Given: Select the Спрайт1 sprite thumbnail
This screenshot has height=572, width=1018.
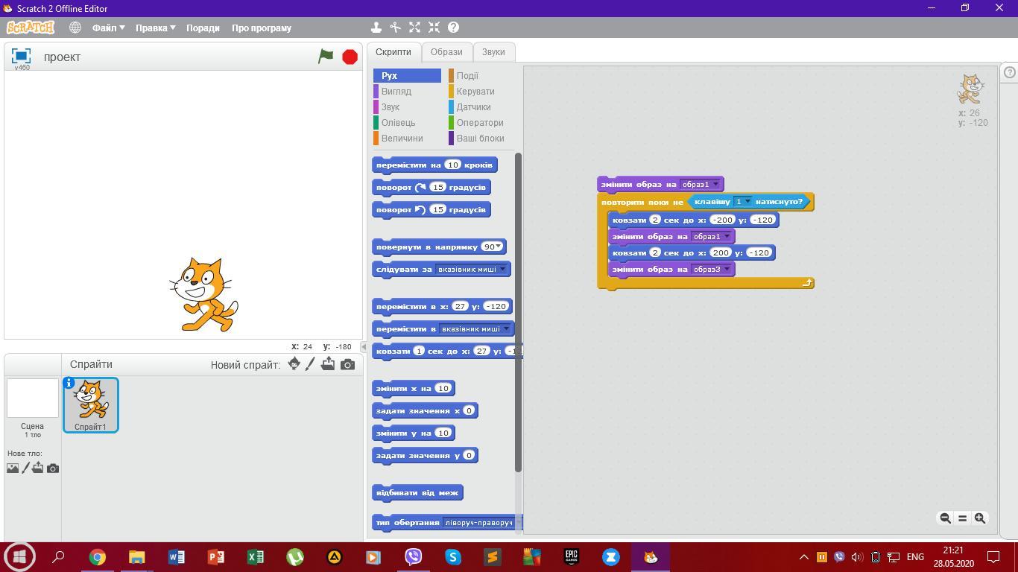Looking at the screenshot, I should [x=91, y=405].
